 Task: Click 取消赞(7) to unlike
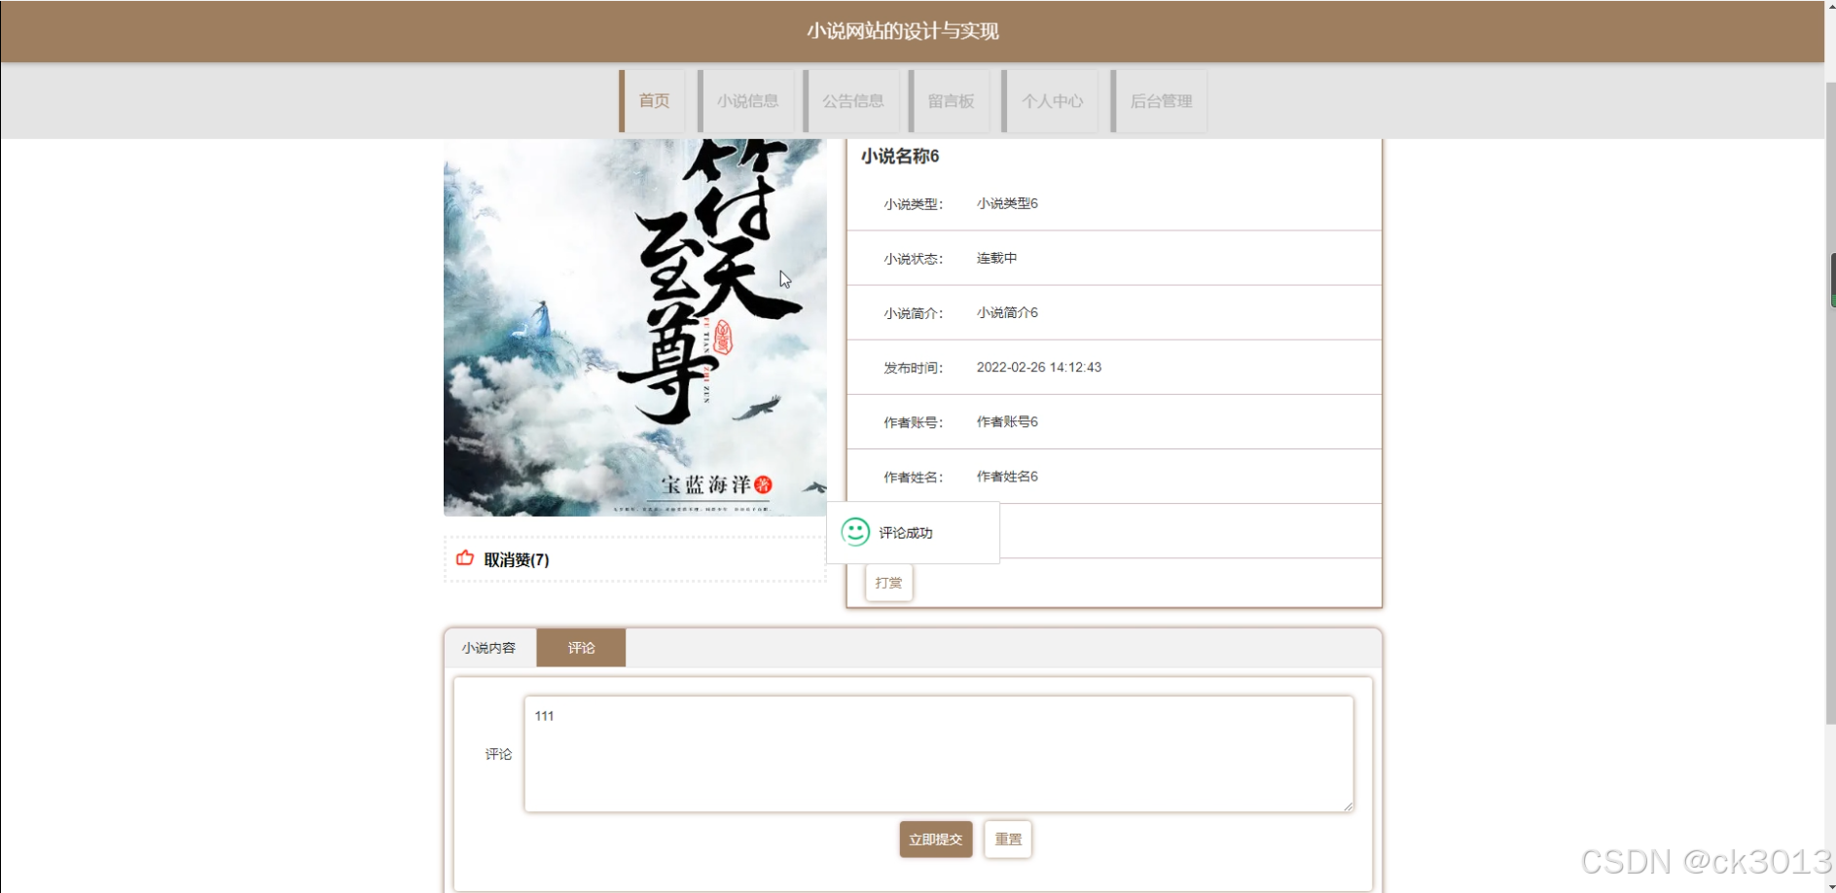coord(517,559)
